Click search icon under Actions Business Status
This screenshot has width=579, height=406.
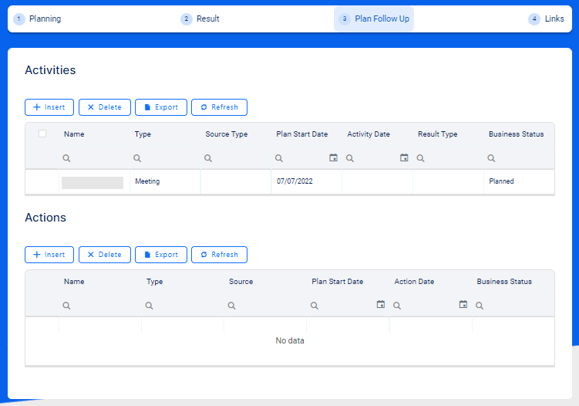480,306
